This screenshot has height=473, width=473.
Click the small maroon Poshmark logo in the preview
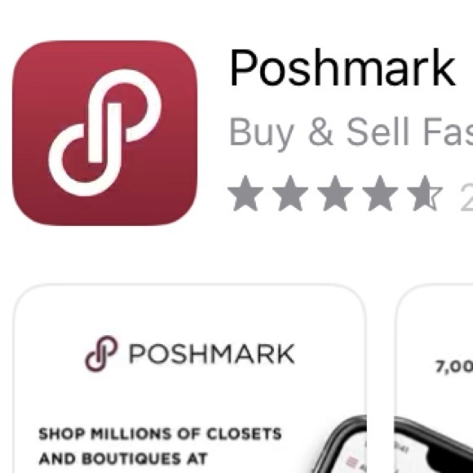101,354
